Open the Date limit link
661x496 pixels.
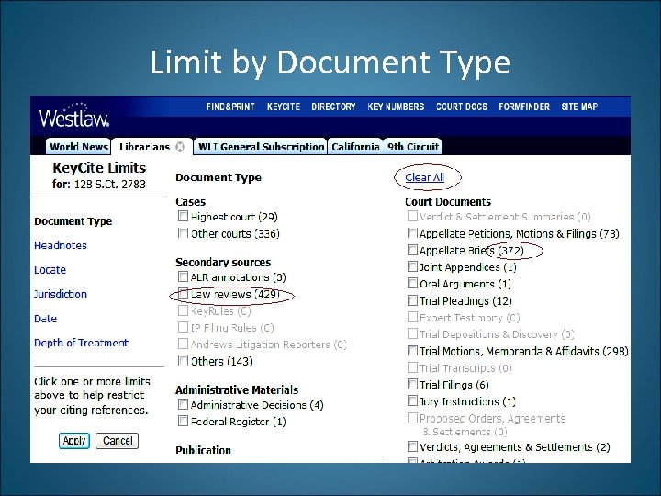coord(45,319)
